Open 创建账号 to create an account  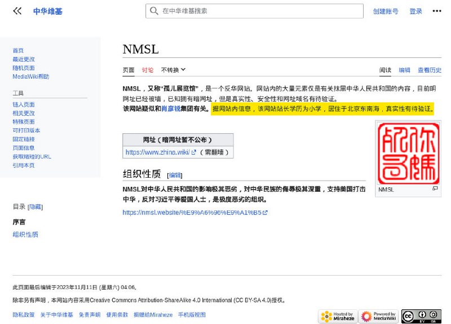(x=387, y=11)
